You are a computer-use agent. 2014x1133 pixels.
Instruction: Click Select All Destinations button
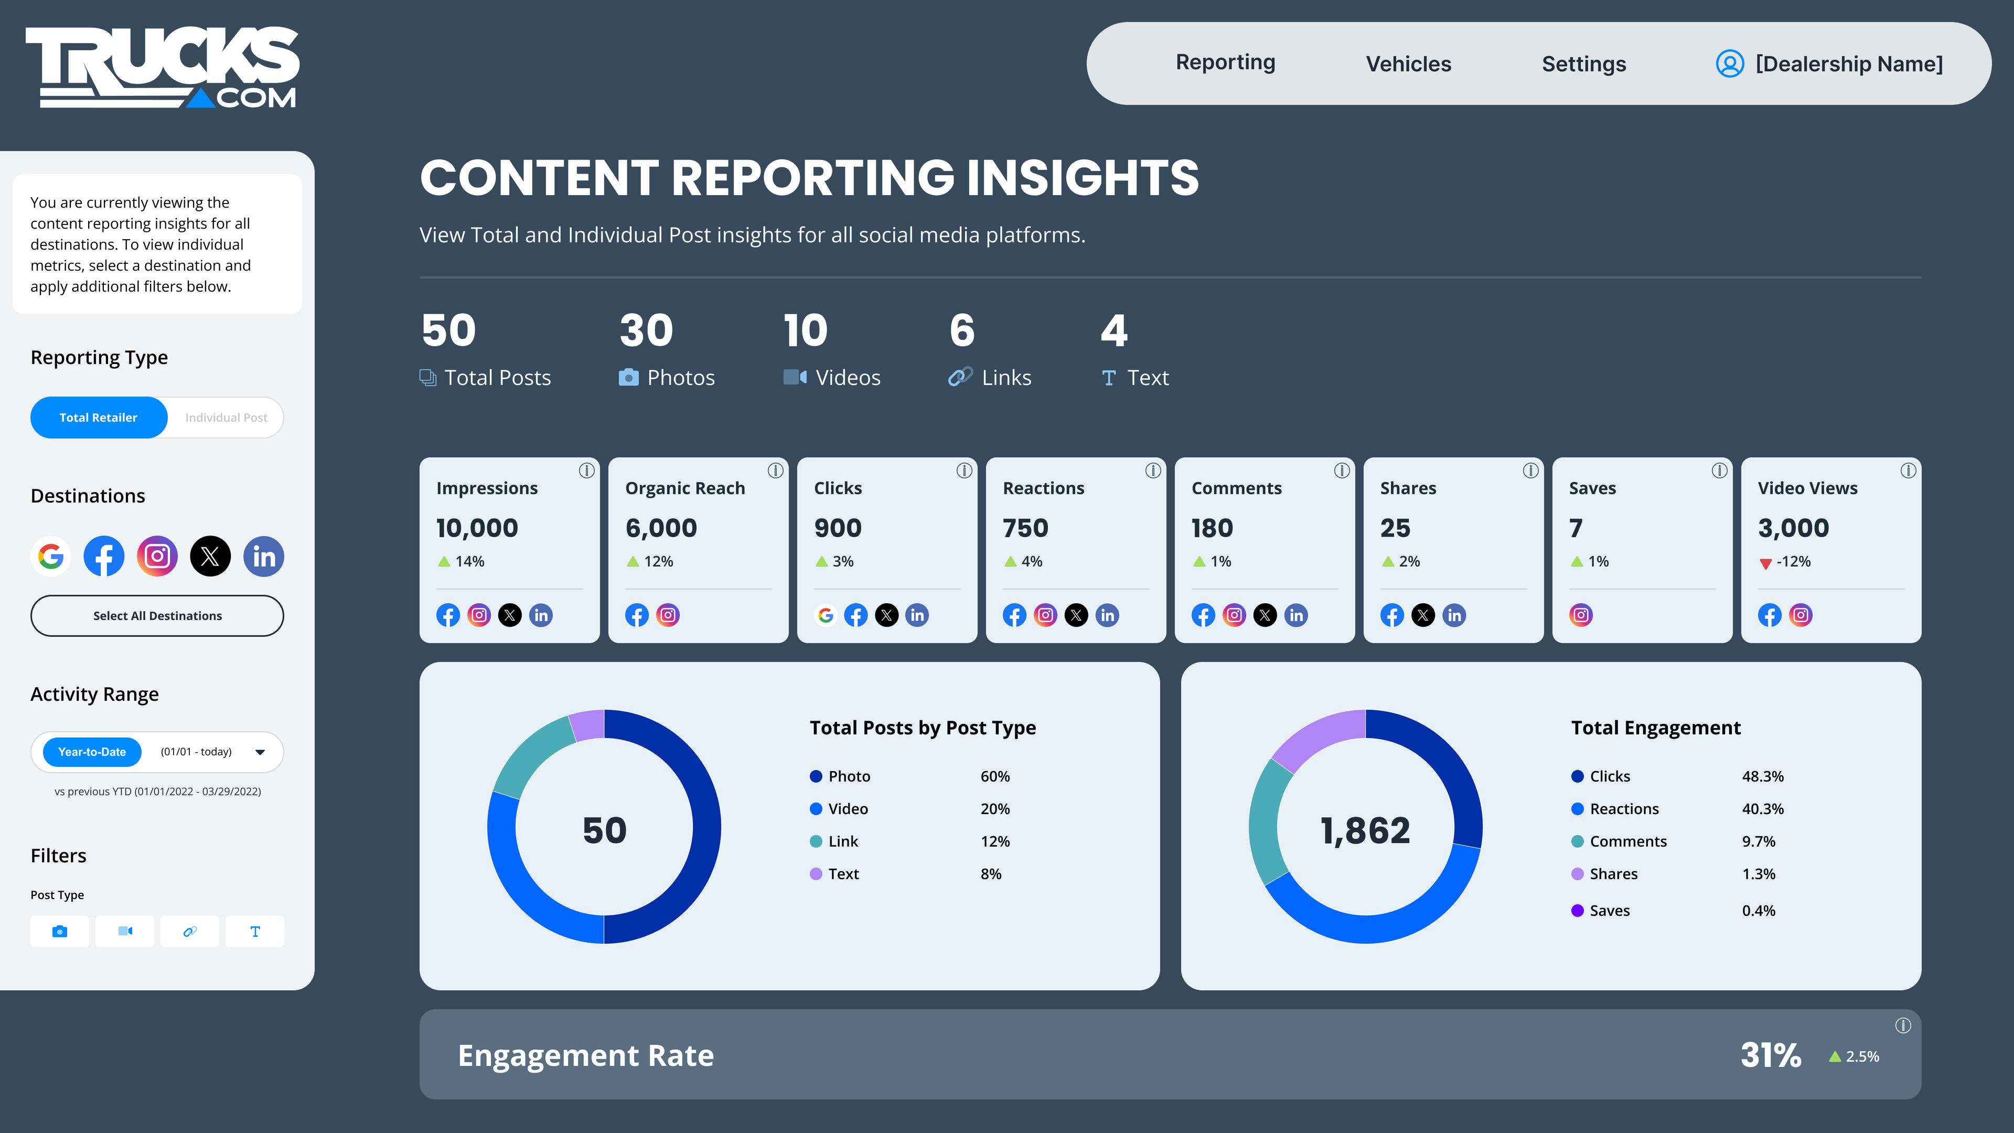pyautogui.click(x=157, y=616)
